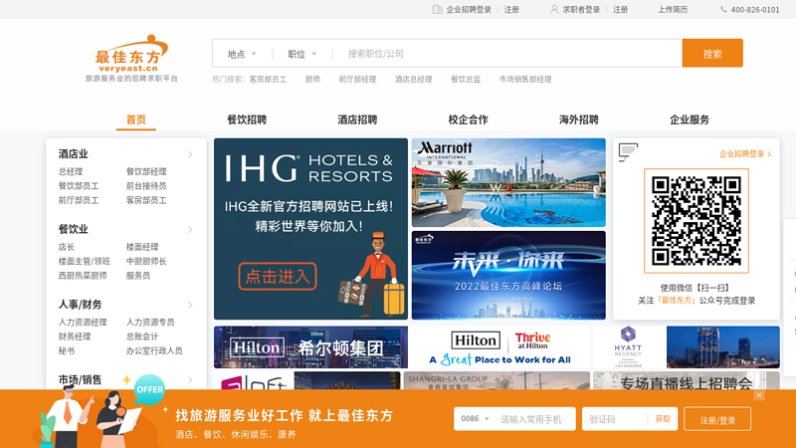Screen dimensions: 796x448
Task: Open the Hyatt Regency banner
Action: click(x=687, y=346)
